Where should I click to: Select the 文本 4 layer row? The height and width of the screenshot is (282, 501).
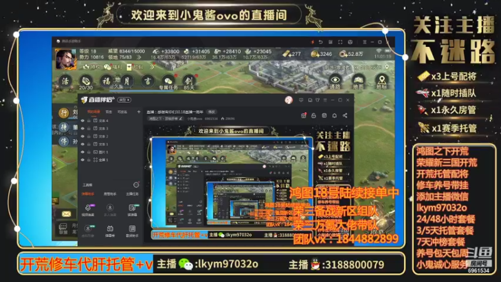(x=110, y=120)
